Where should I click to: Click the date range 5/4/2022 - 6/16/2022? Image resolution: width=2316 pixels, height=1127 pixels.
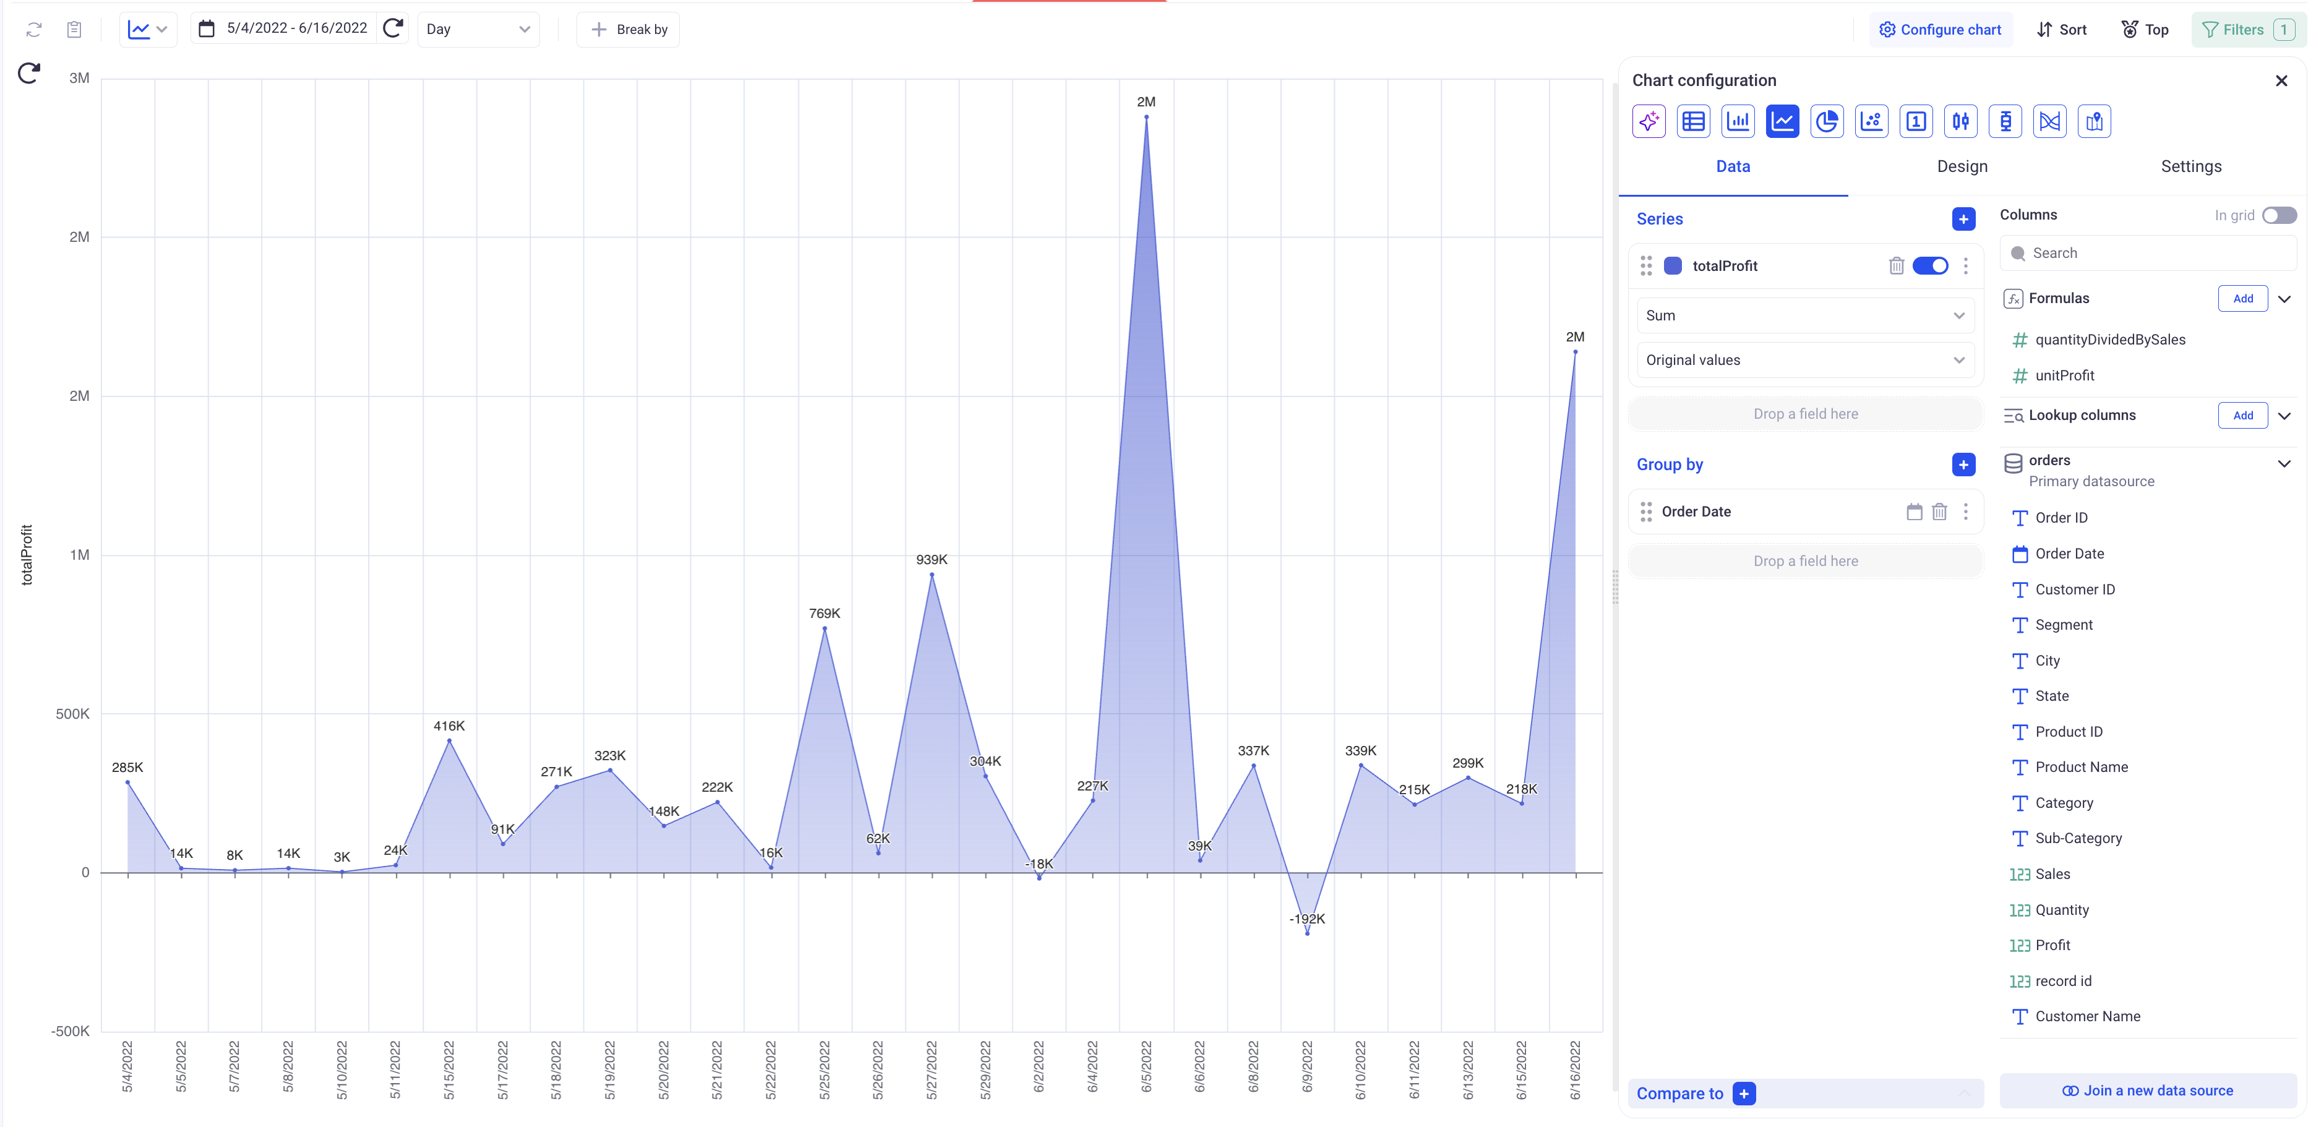(x=297, y=28)
